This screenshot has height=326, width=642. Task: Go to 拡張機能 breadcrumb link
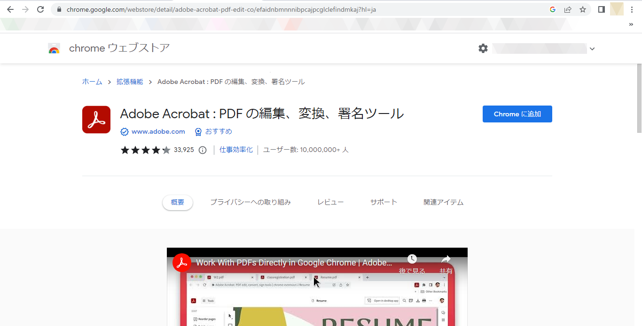pyautogui.click(x=130, y=82)
